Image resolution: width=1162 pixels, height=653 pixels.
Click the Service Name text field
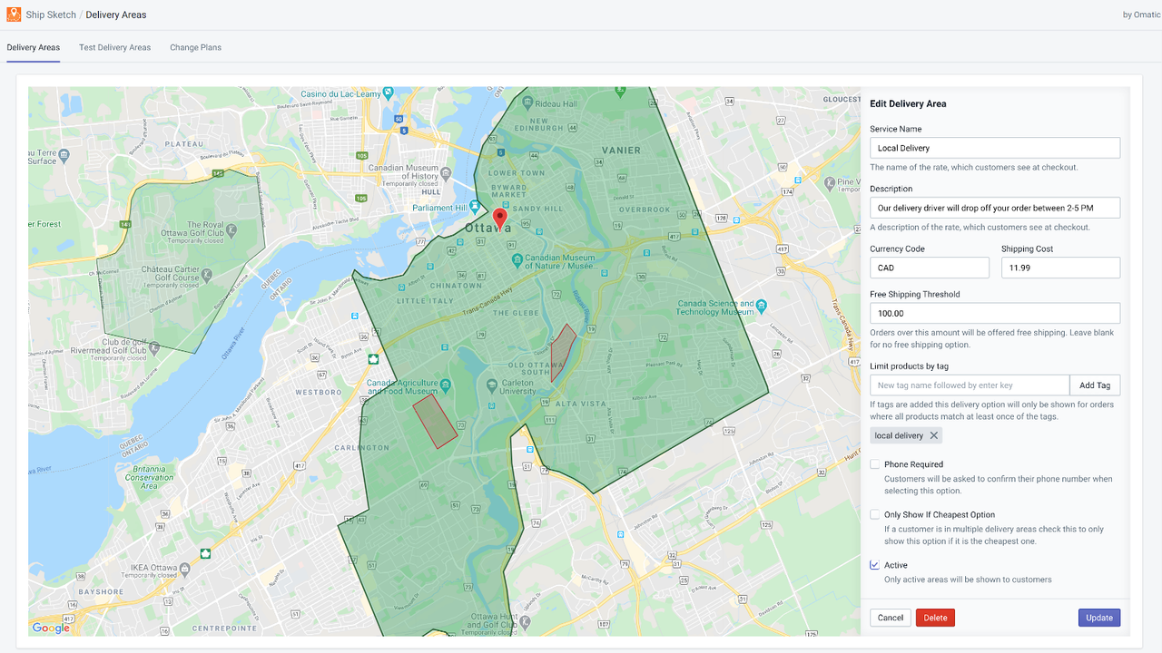coord(995,148)
